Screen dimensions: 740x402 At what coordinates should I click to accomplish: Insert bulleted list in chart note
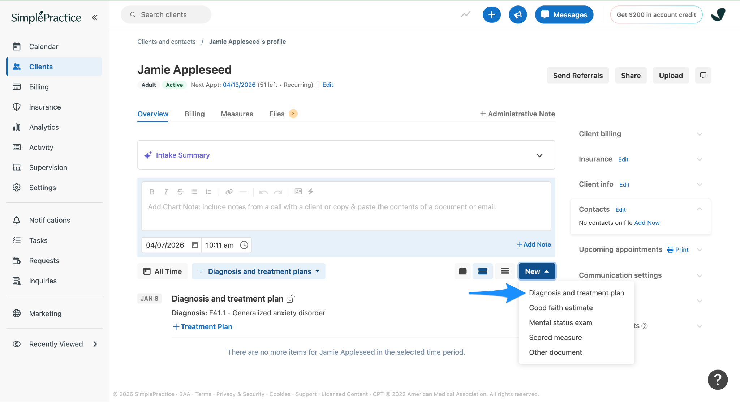coord(194,192)
